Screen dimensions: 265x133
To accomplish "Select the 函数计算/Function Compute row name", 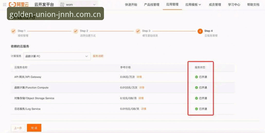I will click(x=31, y=87).
